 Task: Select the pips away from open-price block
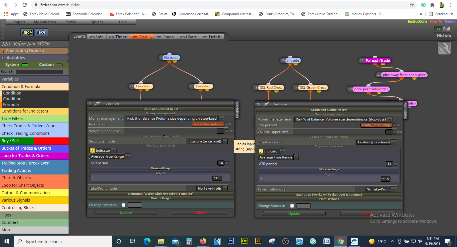[x=404, y=75]
